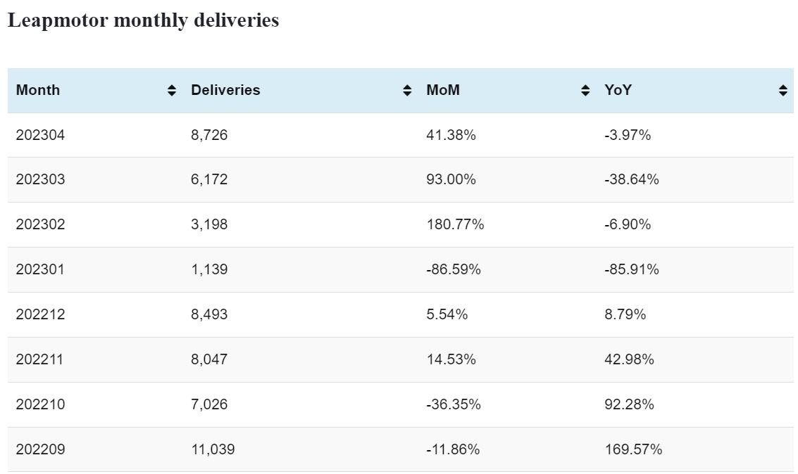Click the 202304 month cell
The height and width of the screenshot is (474, 798).
[x=40, y=135]
